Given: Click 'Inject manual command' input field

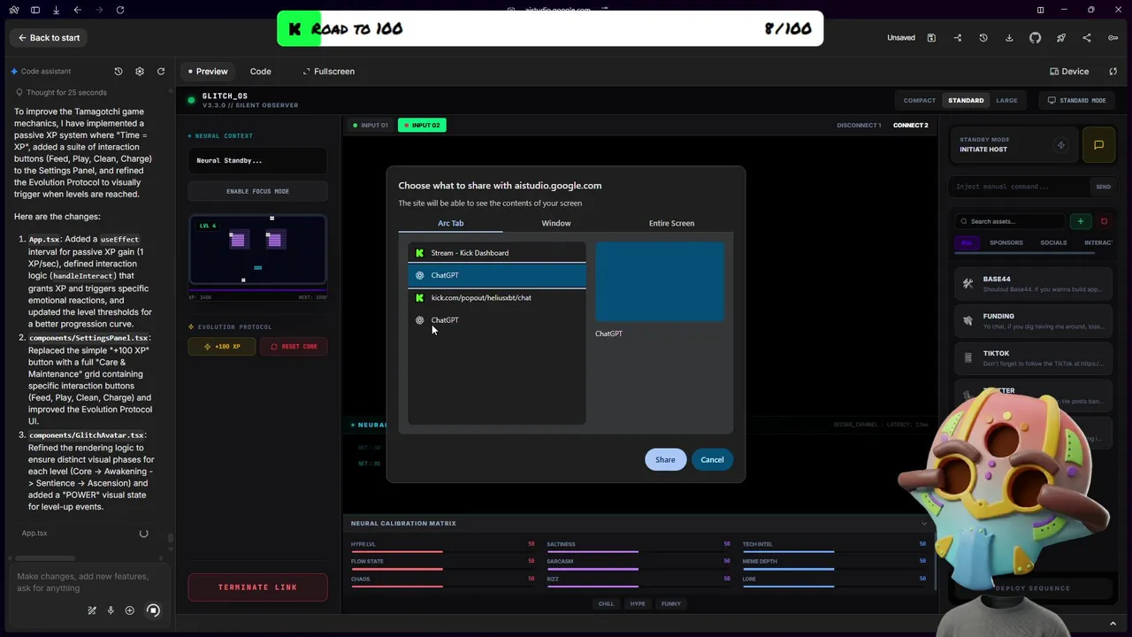Looking at the screenshot, I should coord(1021,187).
